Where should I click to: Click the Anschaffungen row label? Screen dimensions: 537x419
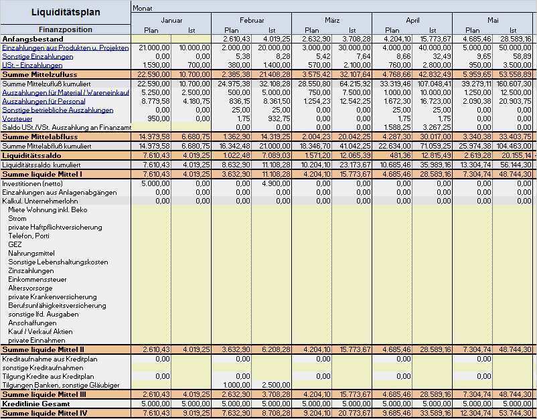click(x=32, y=323)
